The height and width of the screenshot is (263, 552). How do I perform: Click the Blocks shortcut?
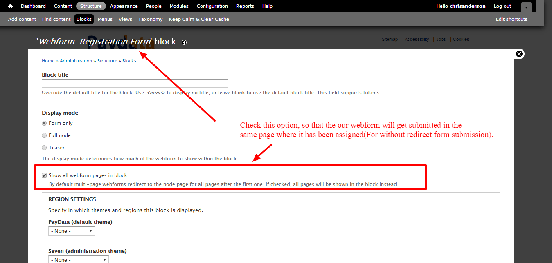pos(84,19)
